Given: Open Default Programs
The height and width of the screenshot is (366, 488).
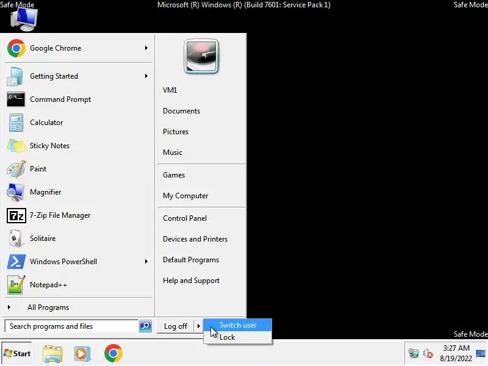Looking at the screenshot, I should (191, 260).
